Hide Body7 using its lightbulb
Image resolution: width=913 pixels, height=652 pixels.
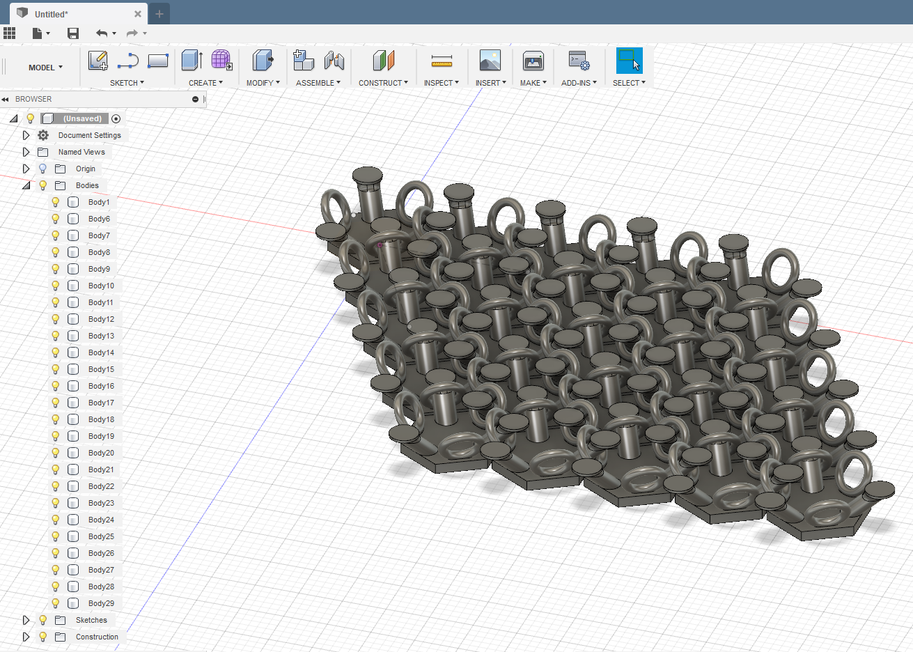coord(56,235)
